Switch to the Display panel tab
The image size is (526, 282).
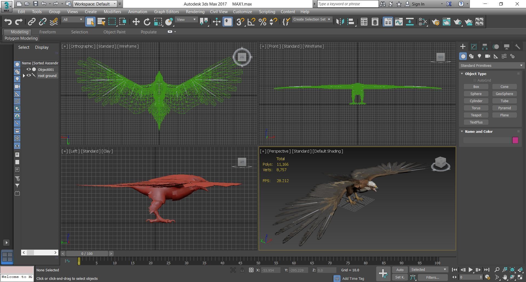tap(507, 47)
